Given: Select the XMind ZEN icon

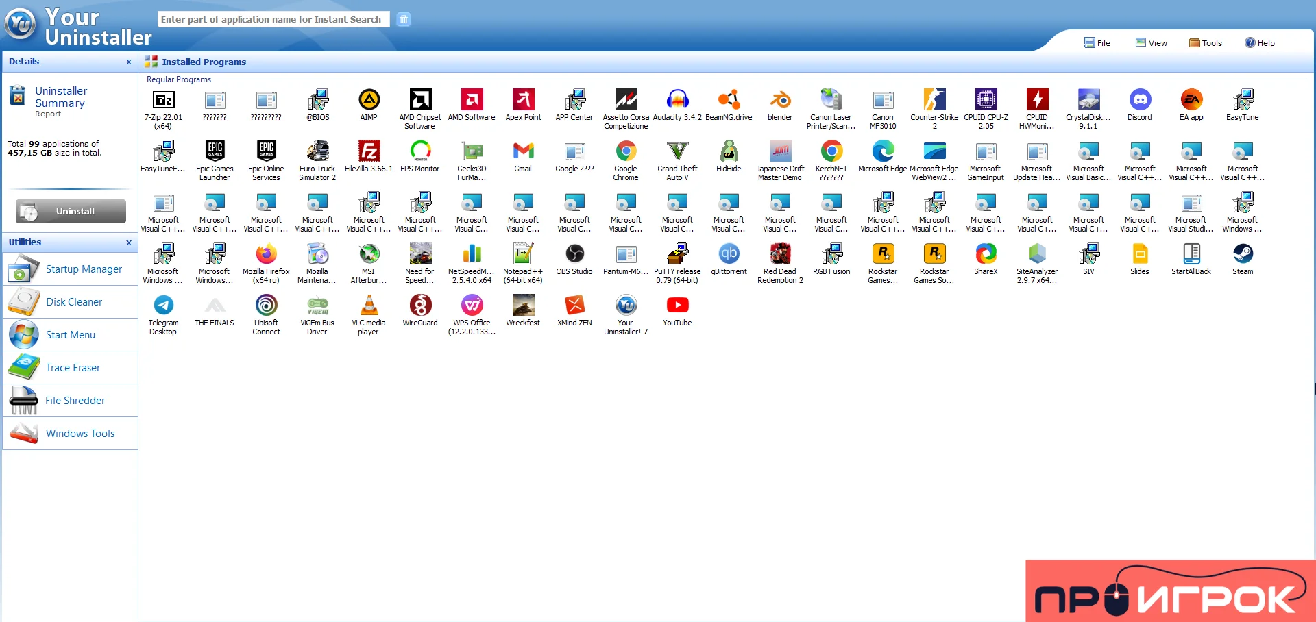Looking at the screenshot, I should point(574,305).
